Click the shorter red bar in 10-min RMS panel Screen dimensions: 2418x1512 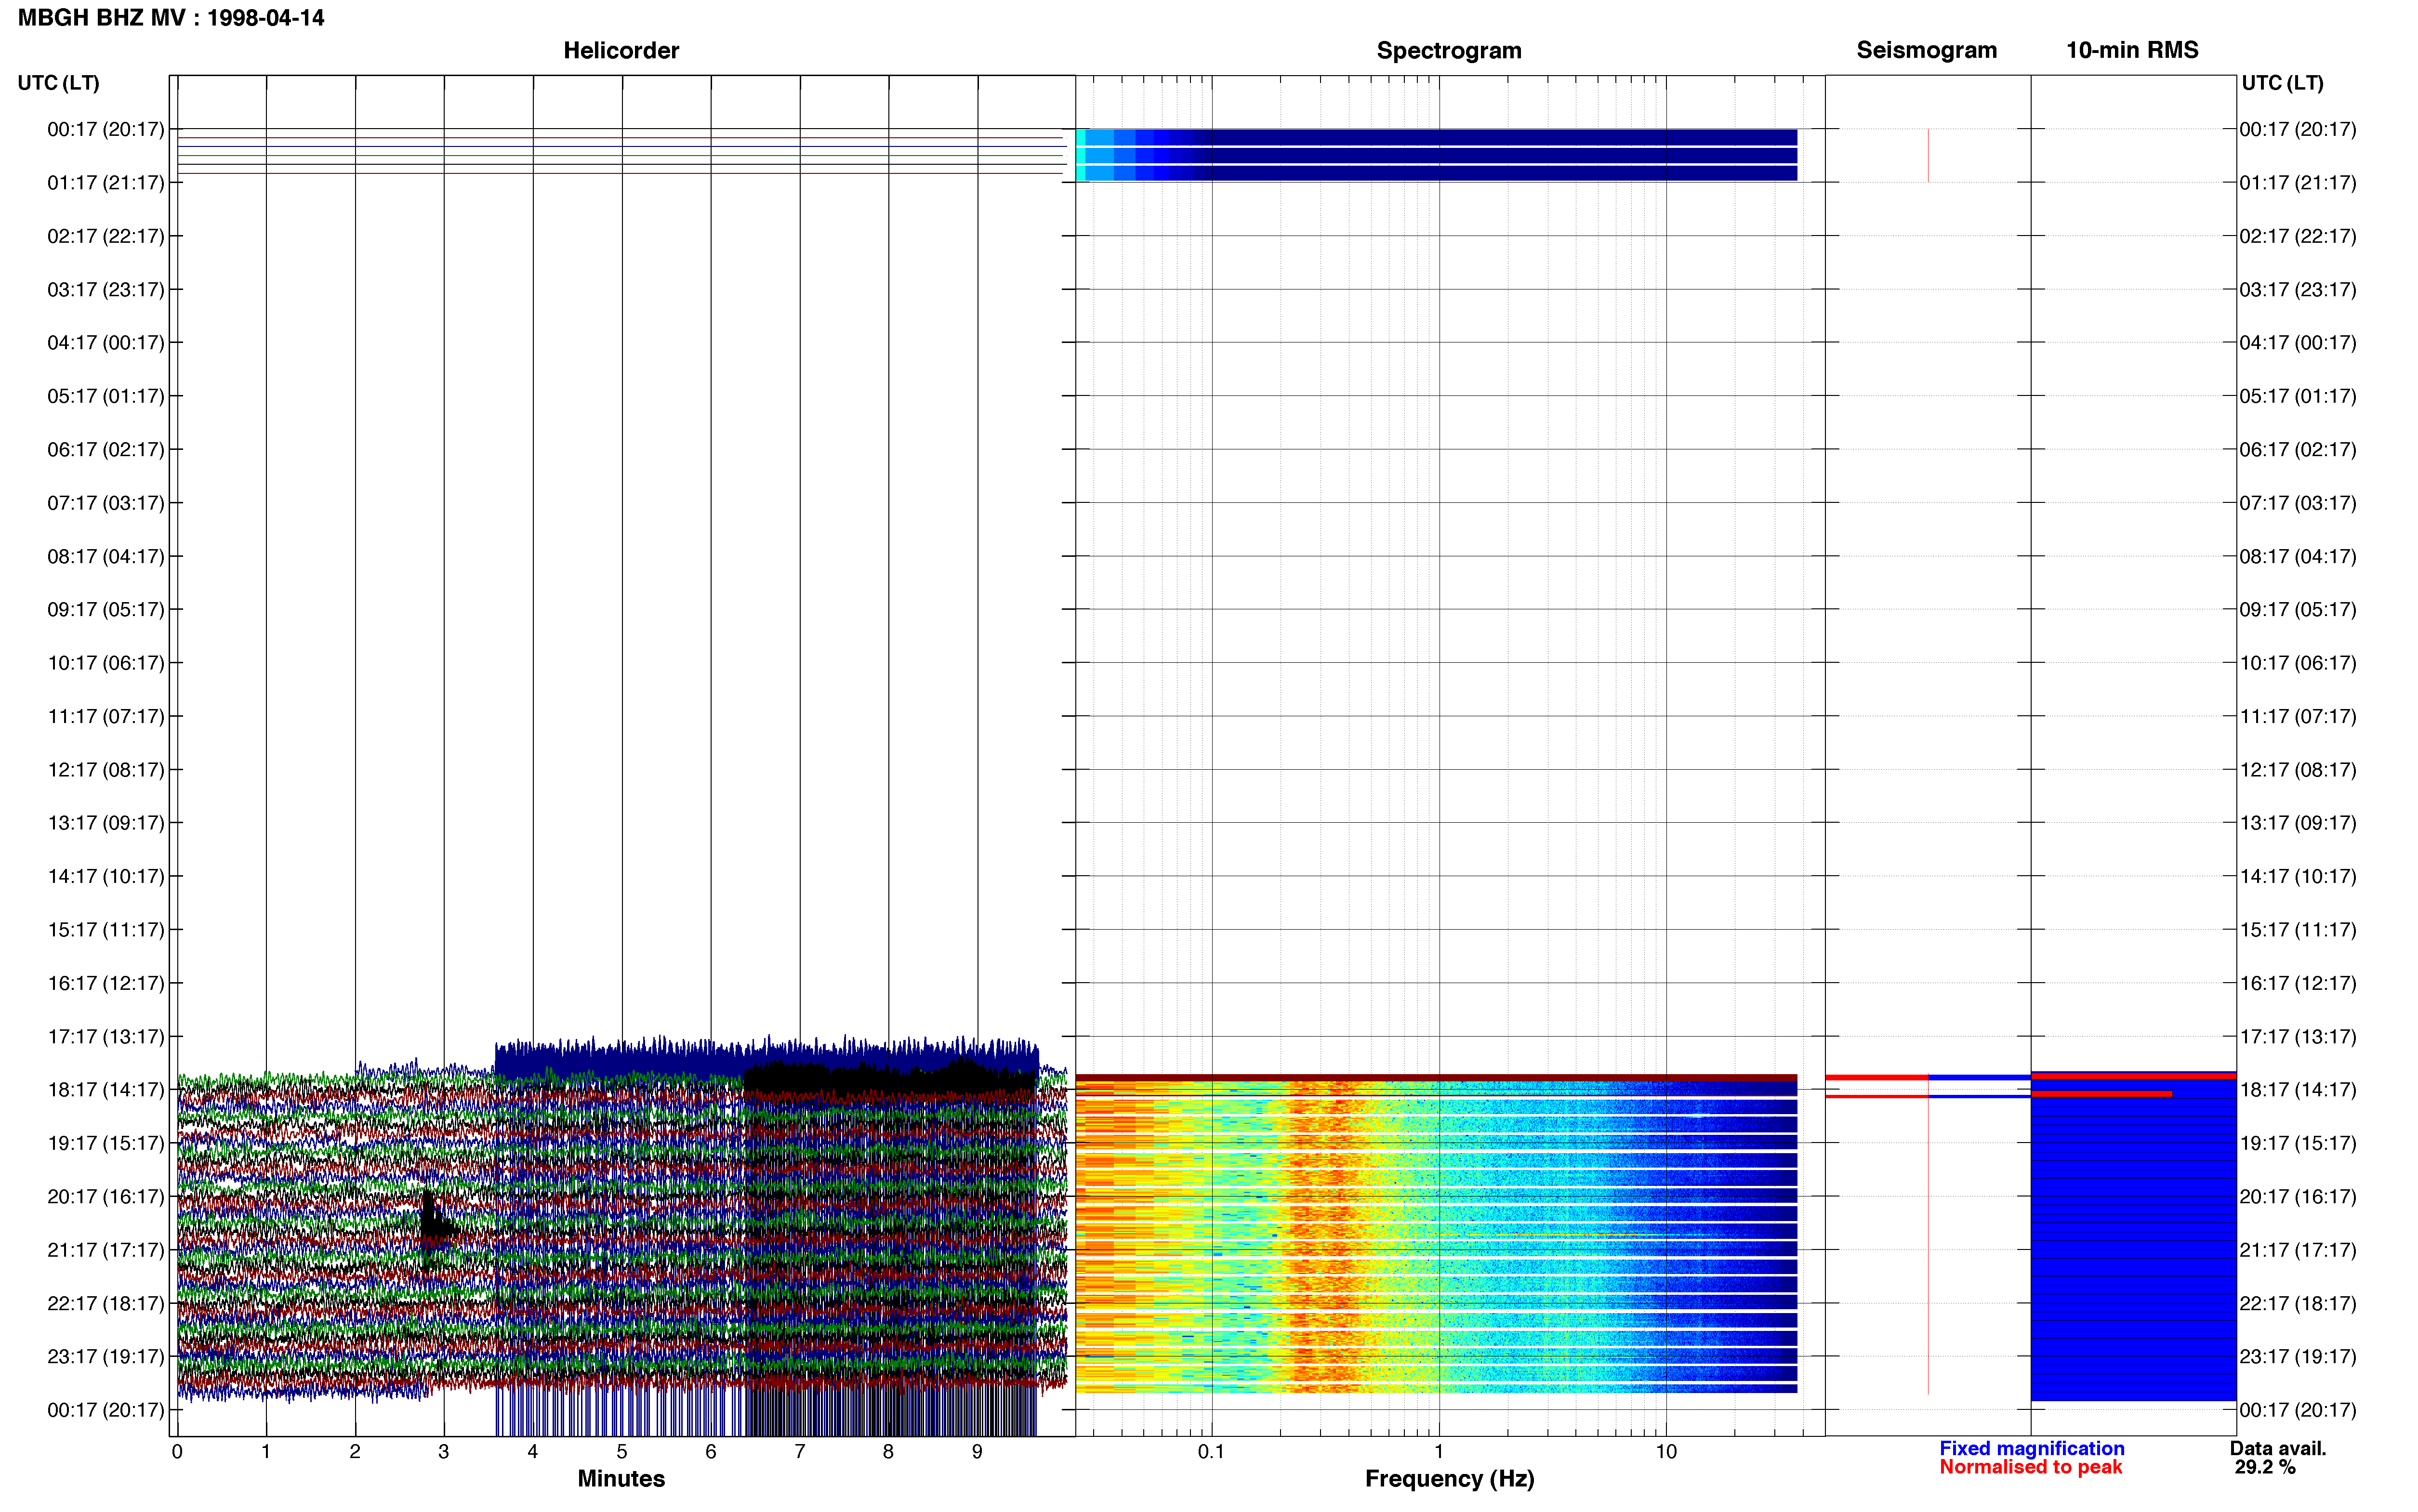[2101, 1094]
